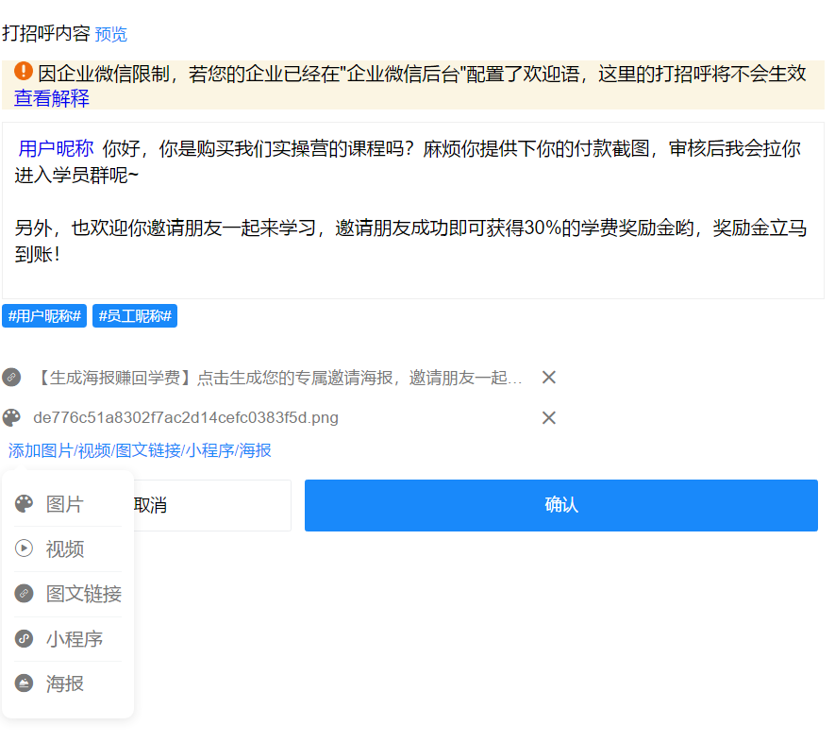Insert the #员工昵称# tag
Image resolution: width=835 pixels, height=742 pixels.
[x=135, y=316]
